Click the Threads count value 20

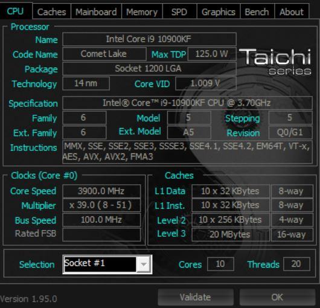[x=296, y=264]
